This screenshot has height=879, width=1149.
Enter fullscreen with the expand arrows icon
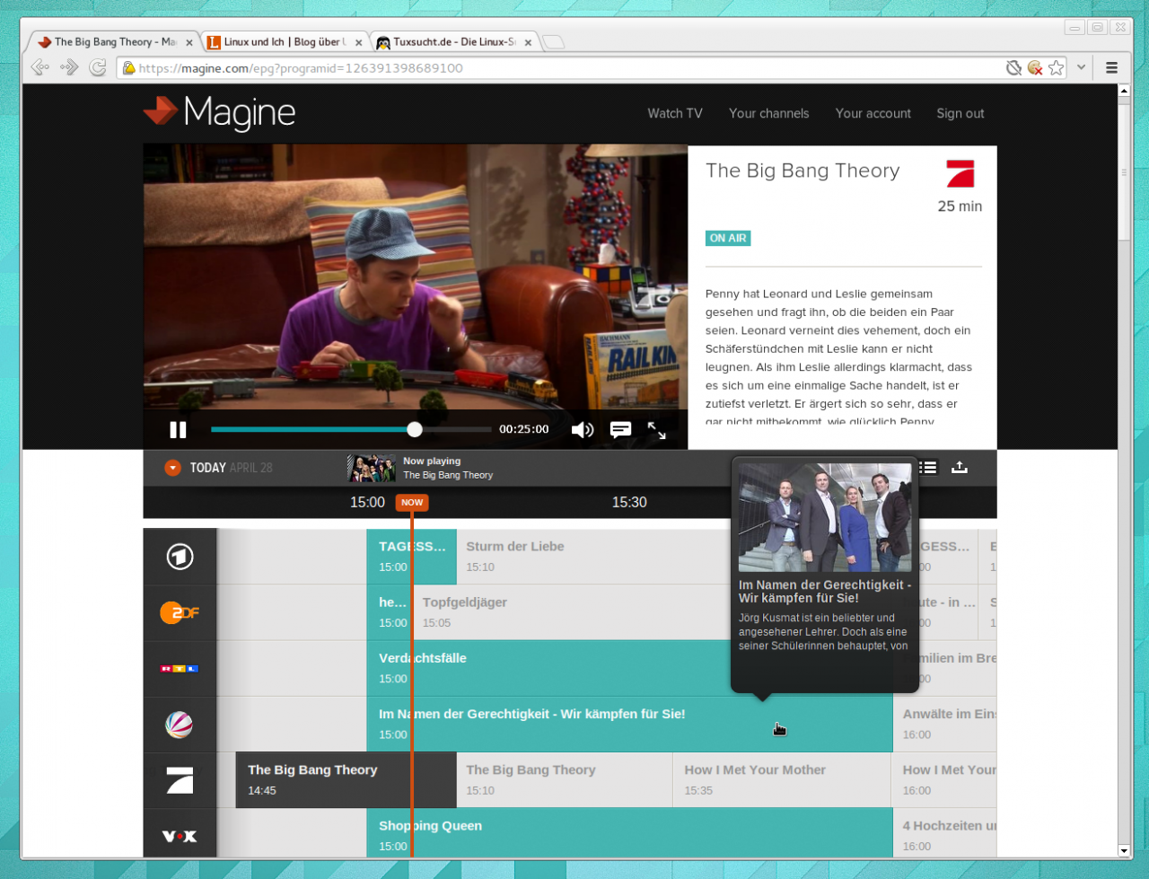pos(657,430)
